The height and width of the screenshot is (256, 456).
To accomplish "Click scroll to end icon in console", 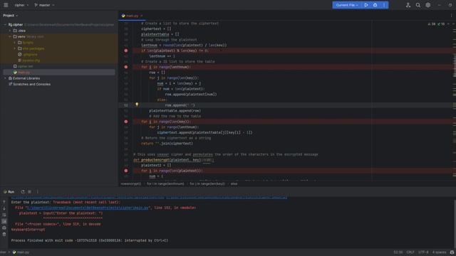I will tap(4, 221).
